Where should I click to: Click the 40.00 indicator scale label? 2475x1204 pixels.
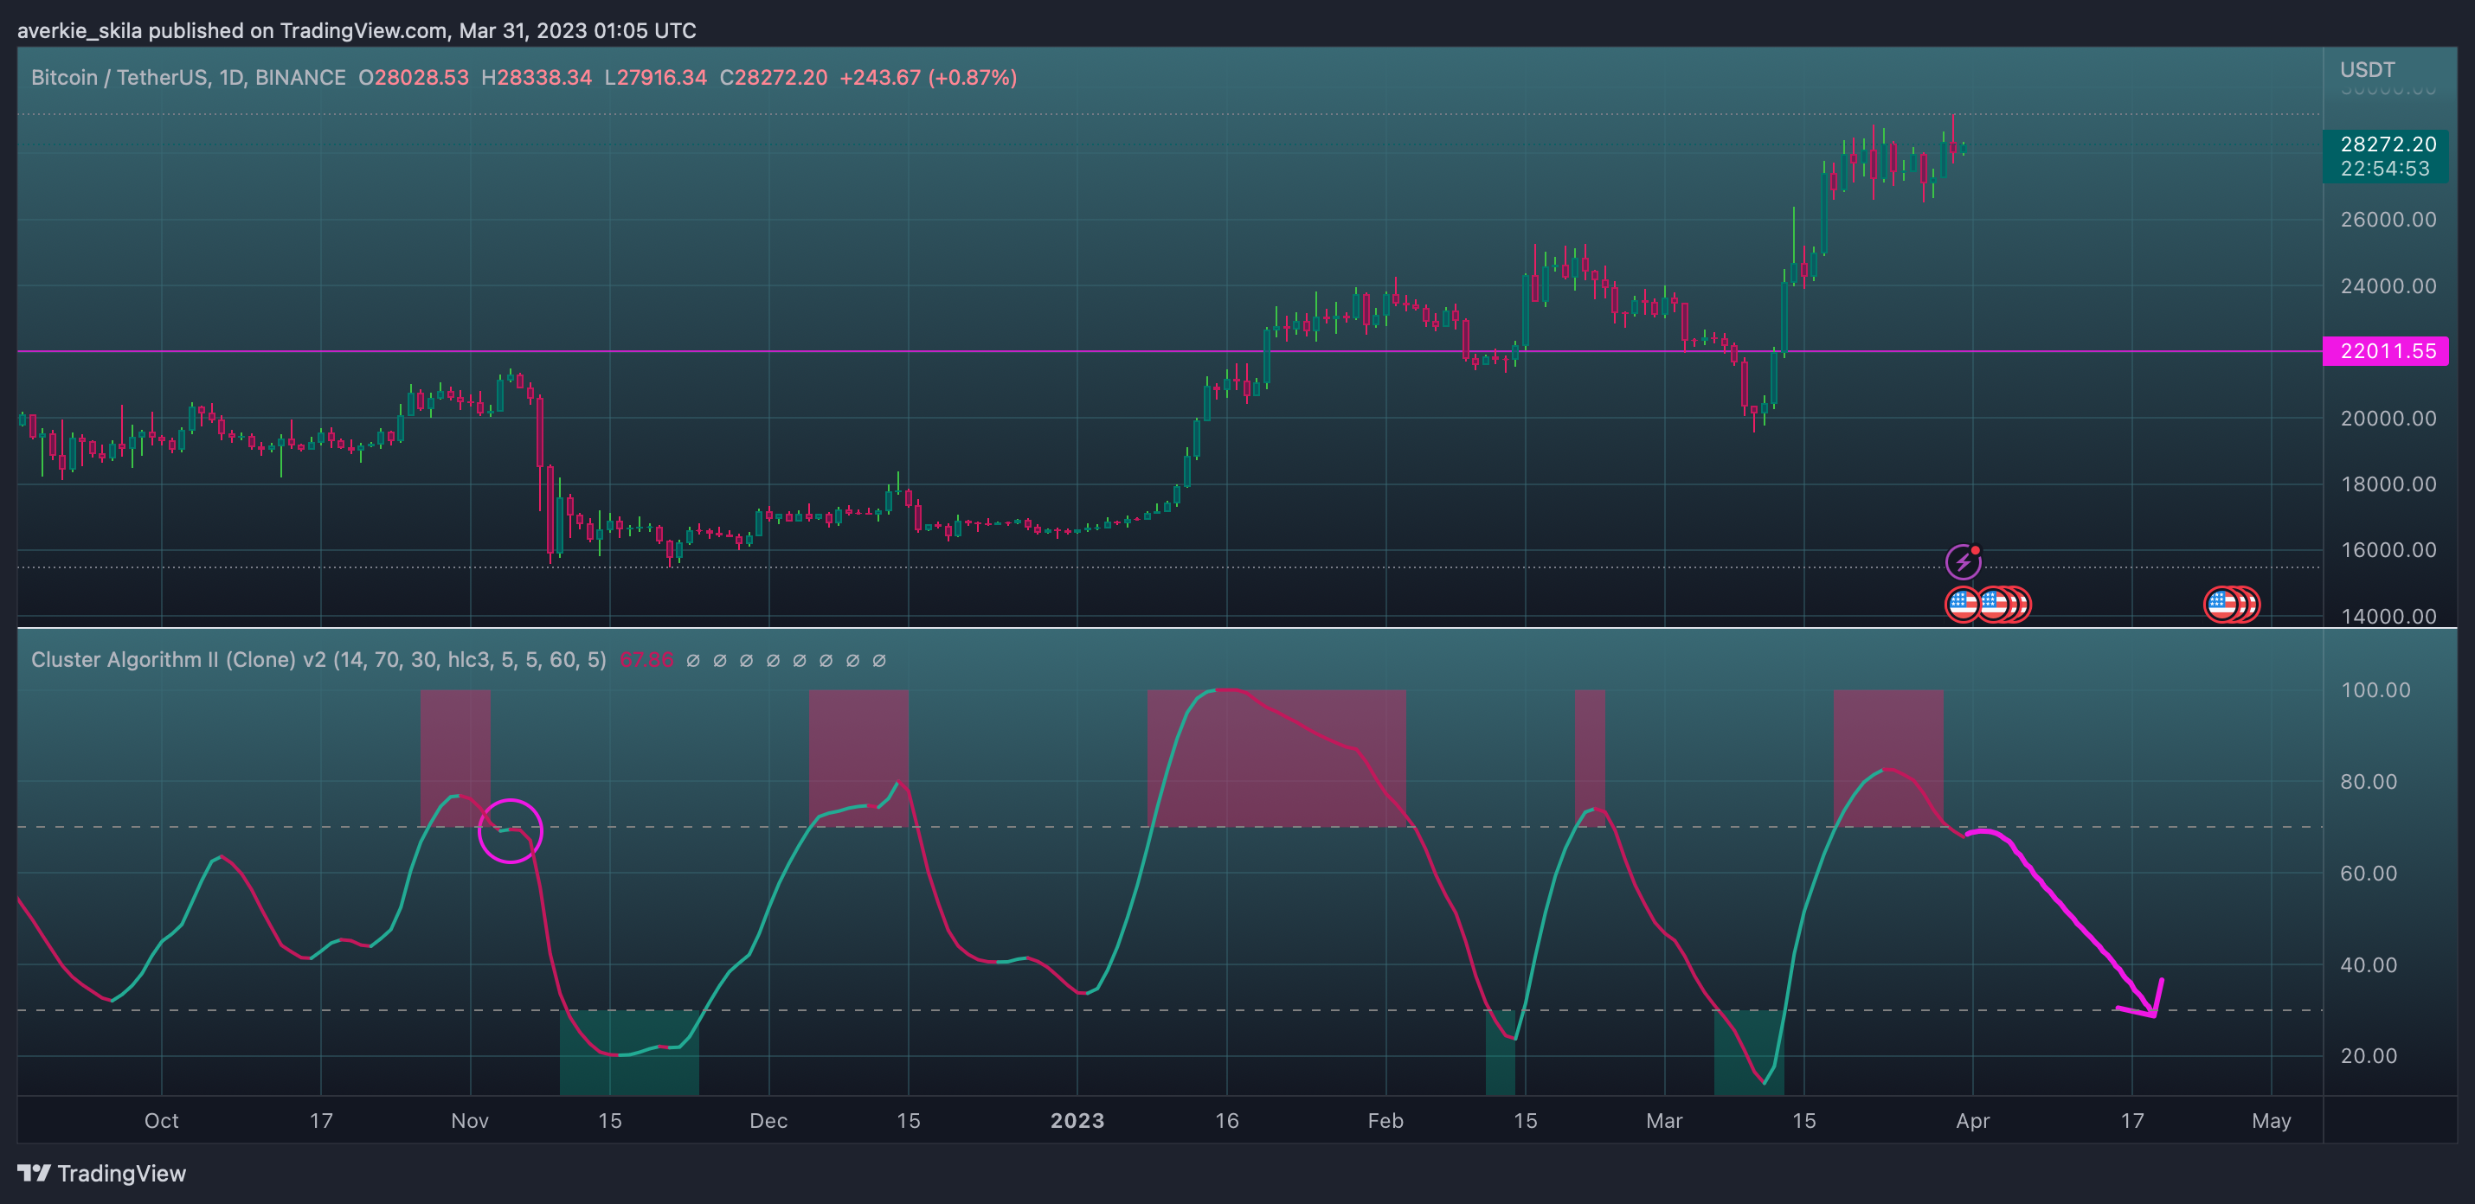click(x=2369, y=965)
